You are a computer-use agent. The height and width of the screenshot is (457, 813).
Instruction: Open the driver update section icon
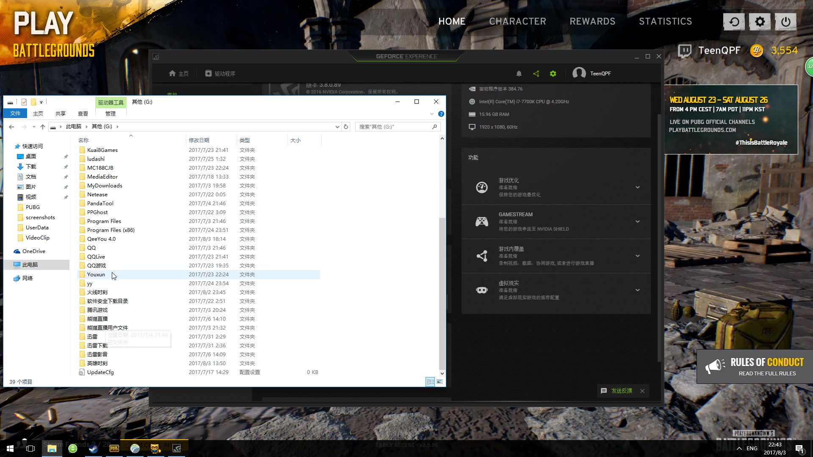click(208, 74)
